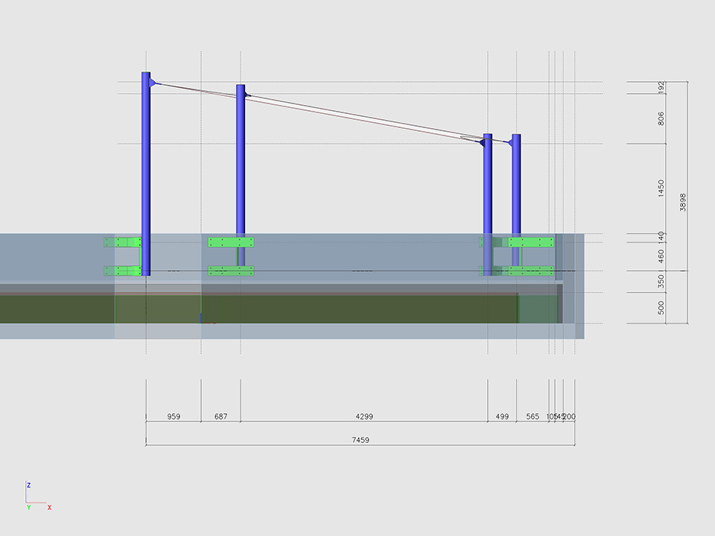The image size is (715, 536).
Task: Click the 7459 overall horizontal dimension label
Action: pos(360,440)
